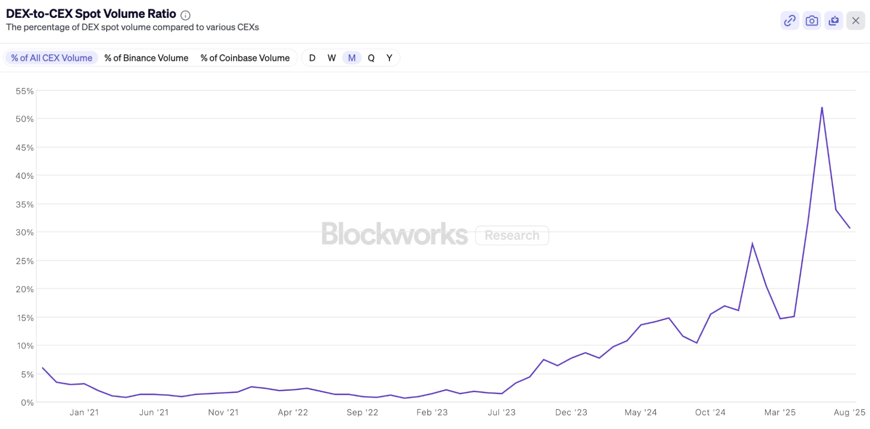
Task: Click the highest peak of the line above 50%
Action: point(822,107)
